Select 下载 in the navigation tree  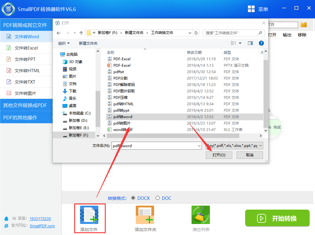point(70,91)
